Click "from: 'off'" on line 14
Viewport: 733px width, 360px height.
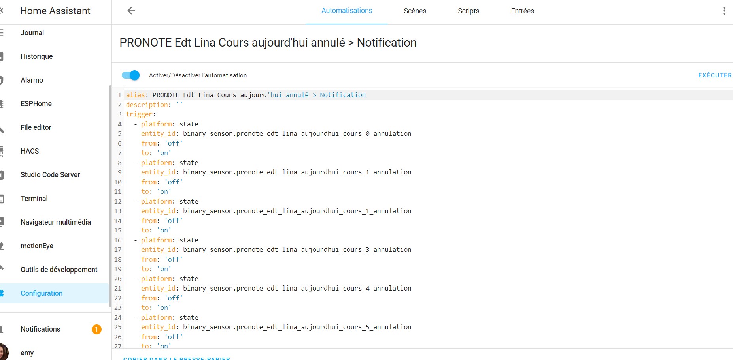(x=162, y=221)
